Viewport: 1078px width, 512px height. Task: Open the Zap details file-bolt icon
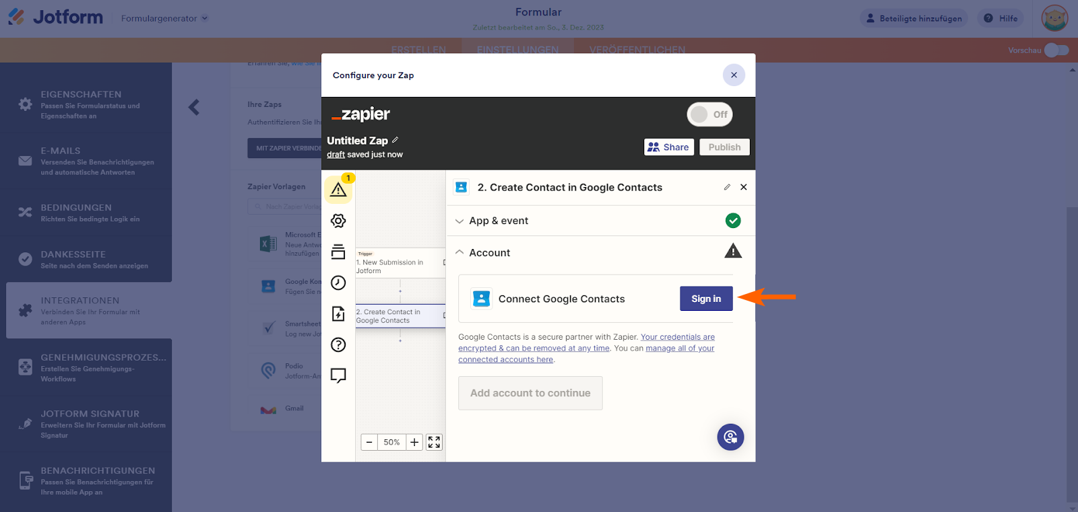(x=338, y=314)
